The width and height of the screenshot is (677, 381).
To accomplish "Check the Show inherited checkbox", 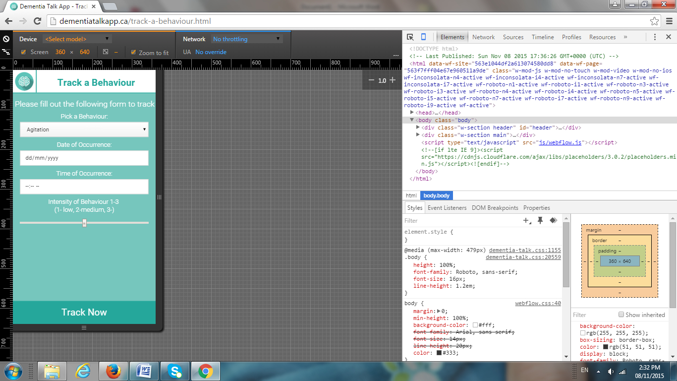I will click(621, 315).
